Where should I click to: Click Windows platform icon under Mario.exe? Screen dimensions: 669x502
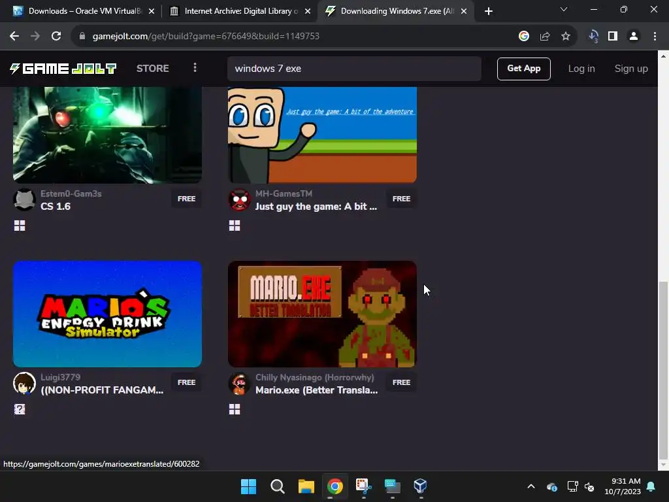pos(235,409)
